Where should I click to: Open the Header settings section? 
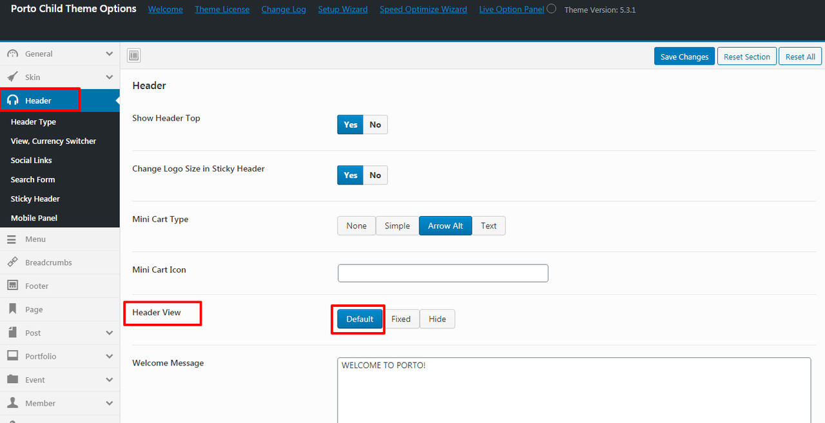60,101
